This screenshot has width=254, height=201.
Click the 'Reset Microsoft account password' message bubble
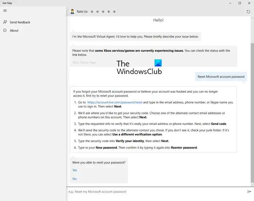(x=221, y=77)
